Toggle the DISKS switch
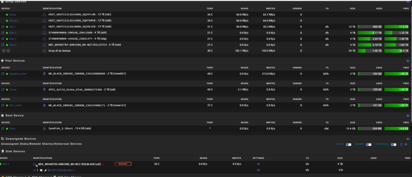 [349, 145]
